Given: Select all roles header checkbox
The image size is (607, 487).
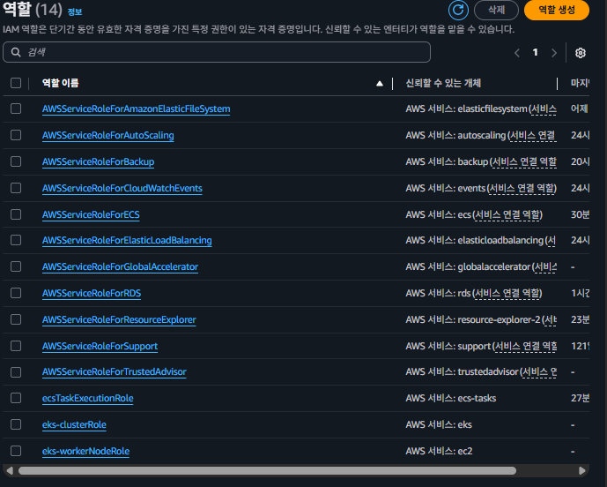Looking at the screenshot, I should click(16, 83).
